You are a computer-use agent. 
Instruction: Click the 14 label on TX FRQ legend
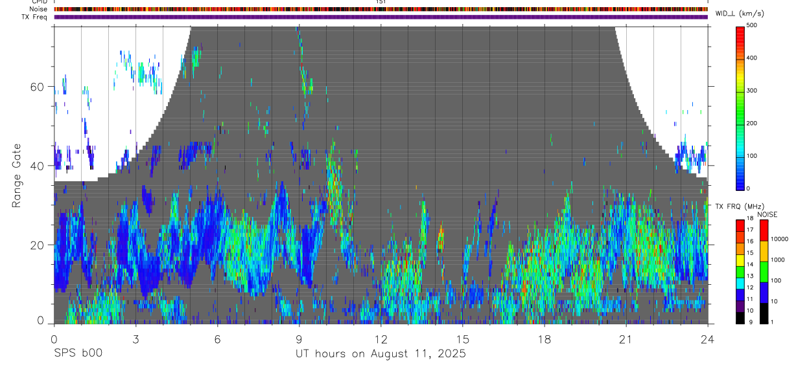[x=751, y=264]
